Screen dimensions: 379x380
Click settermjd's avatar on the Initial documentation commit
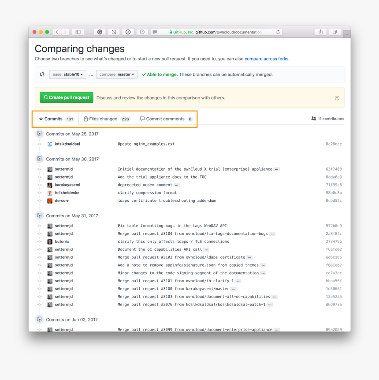pos(50,169)
